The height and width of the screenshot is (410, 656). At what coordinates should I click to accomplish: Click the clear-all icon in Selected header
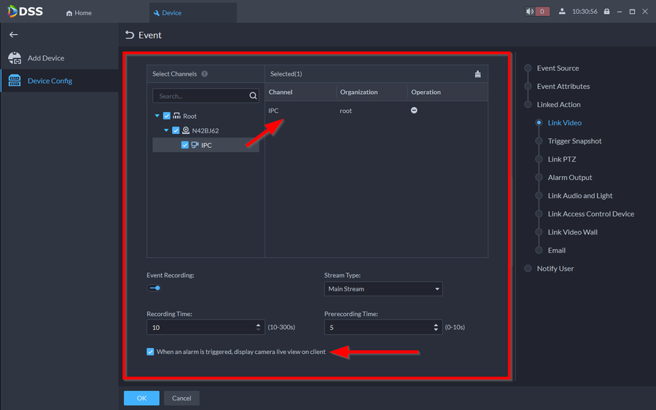tap(477, 74)
